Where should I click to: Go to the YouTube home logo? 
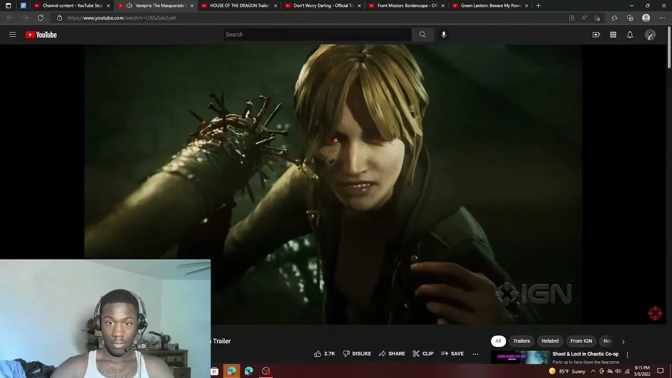[41, 35]
